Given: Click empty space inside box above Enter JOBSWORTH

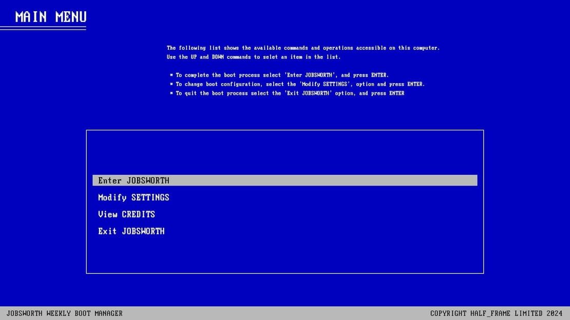Looking at the screenshot, I should pos(284,152).
